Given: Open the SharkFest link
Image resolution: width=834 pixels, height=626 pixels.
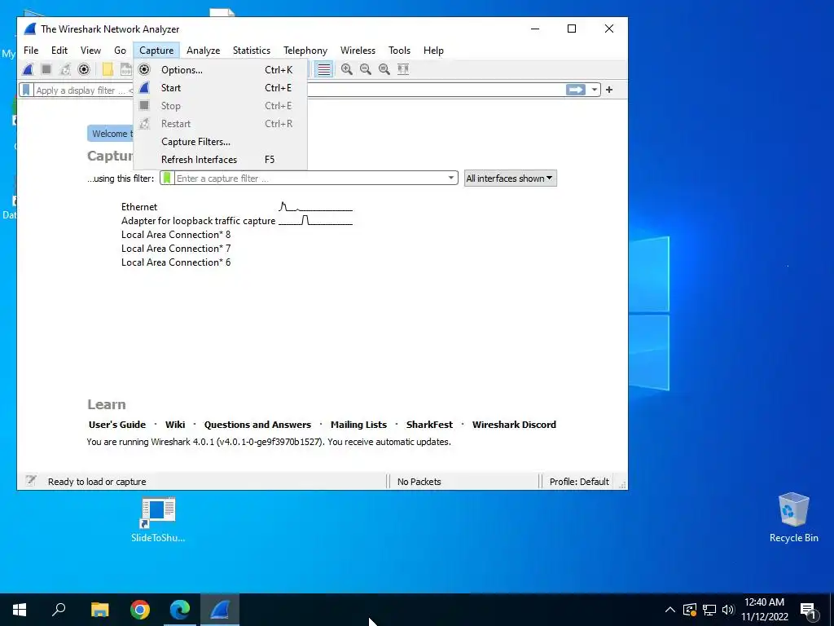Looking at the screenshot, I should point(429,424).
